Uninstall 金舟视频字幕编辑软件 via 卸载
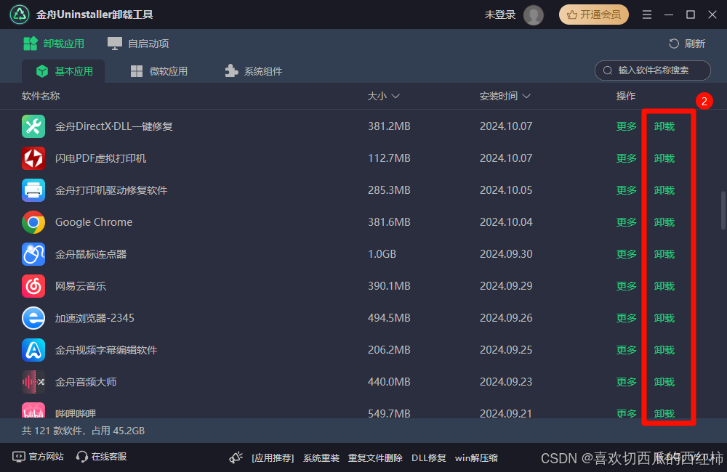The width and height of the screenshot is (727, 472). (x=664, y=350)
